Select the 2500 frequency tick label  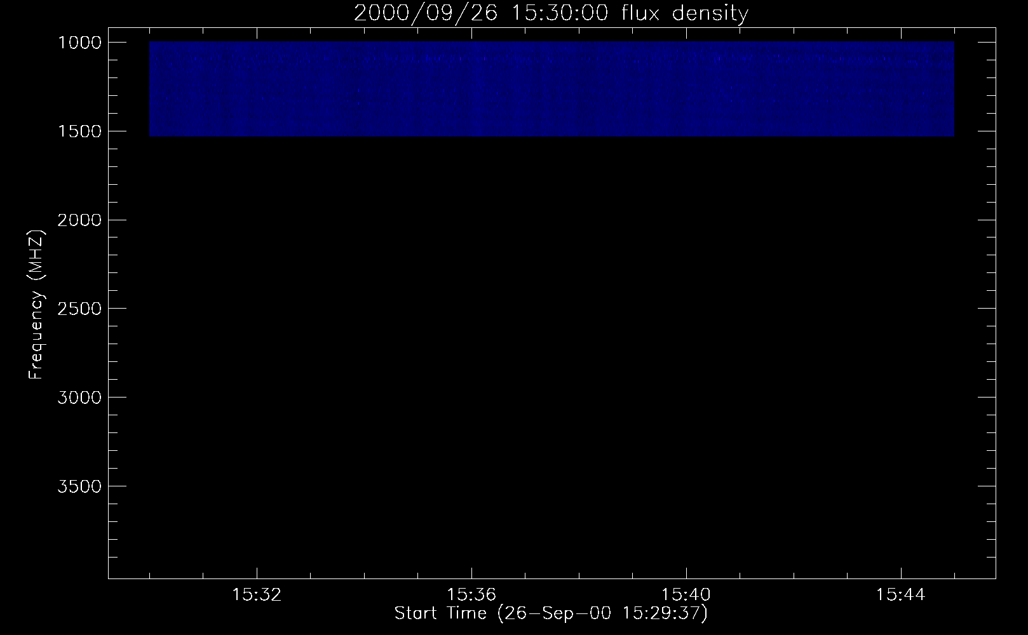tap(79, 309)
